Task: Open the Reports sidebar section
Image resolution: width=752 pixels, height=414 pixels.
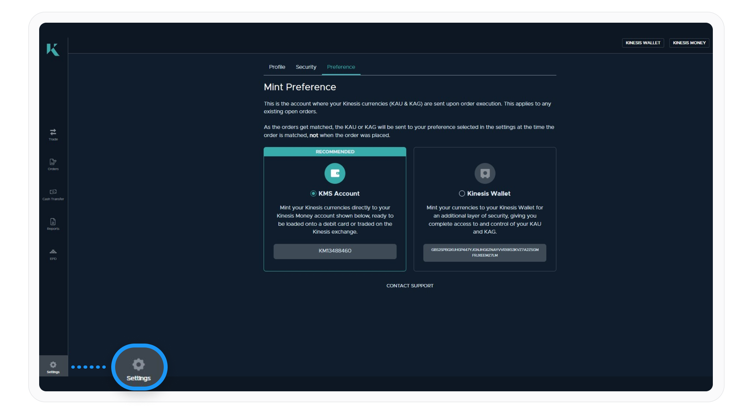Action: [53, 224]
